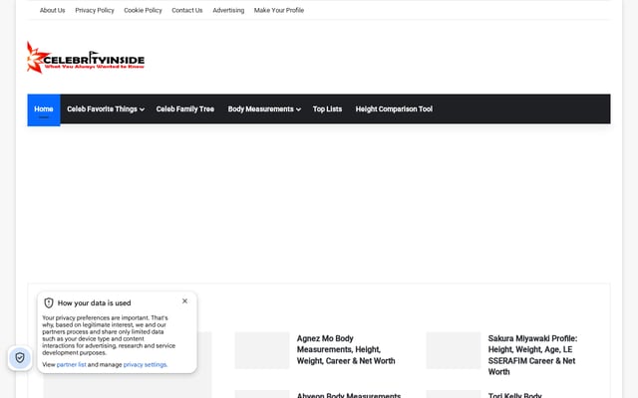Click the Agnez Mo article thumbnail
Viewport: 638px width, 398px height.
[262, 350]
